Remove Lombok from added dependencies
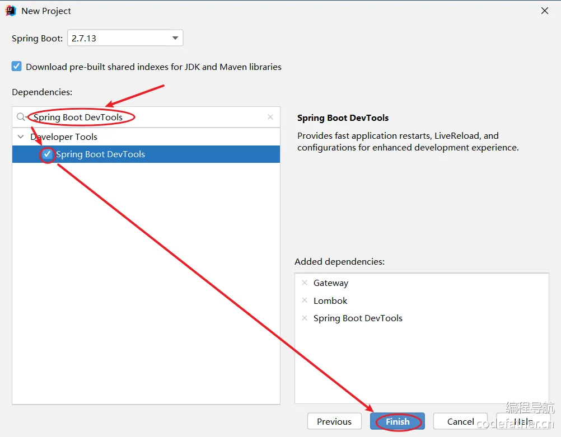Image resolution: width=561 pixels, height=437 pixels. (305, 300)
